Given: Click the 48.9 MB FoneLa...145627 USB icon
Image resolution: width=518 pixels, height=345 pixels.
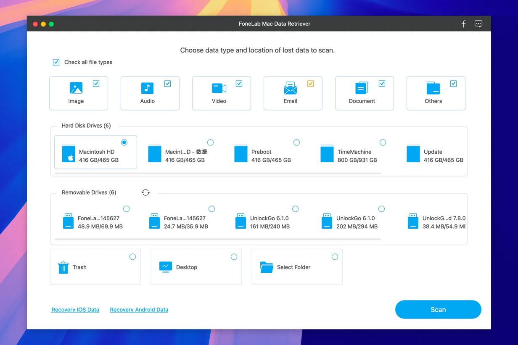Looking at the screenshot, I should tap(69, 221).
